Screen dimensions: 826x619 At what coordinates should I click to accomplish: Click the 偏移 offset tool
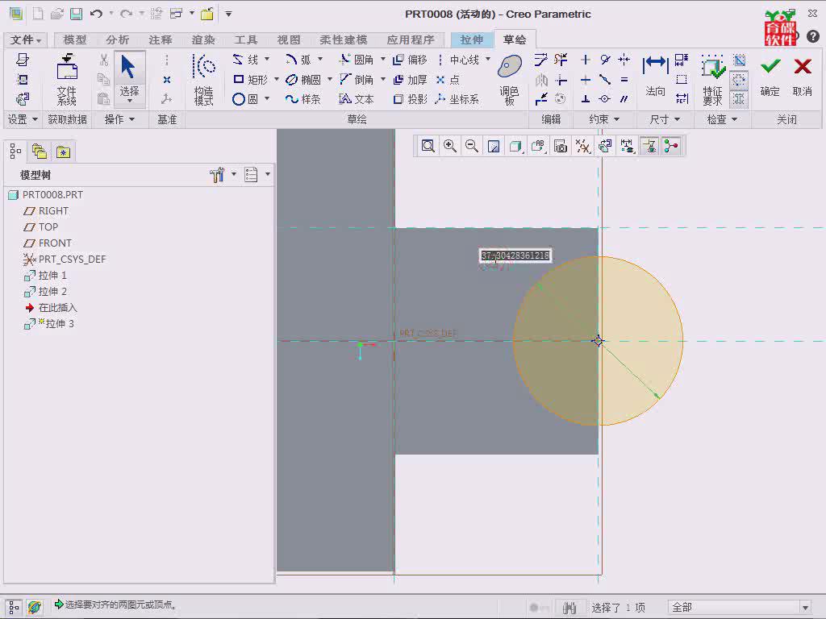point(410,60)
